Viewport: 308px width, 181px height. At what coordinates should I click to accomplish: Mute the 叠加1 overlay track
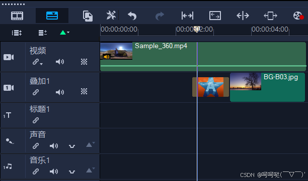[60, 92]
